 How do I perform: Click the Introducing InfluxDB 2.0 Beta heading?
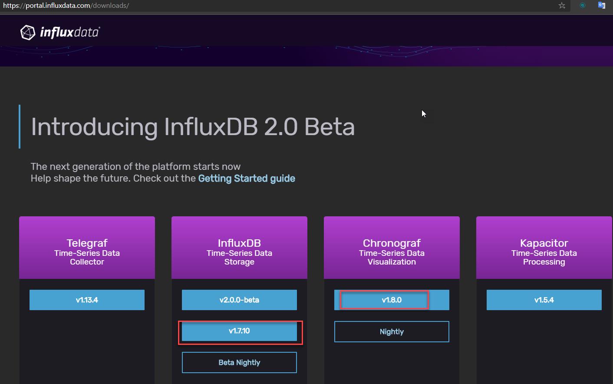[x=193, y=127]
